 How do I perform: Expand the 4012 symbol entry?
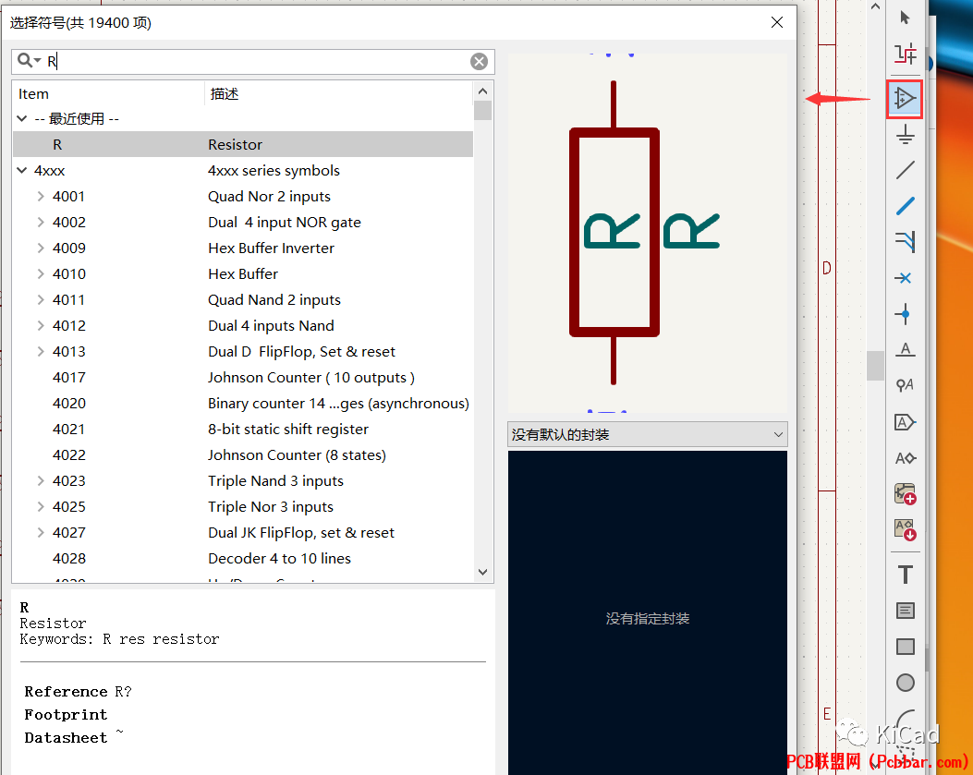pos(41,326)
